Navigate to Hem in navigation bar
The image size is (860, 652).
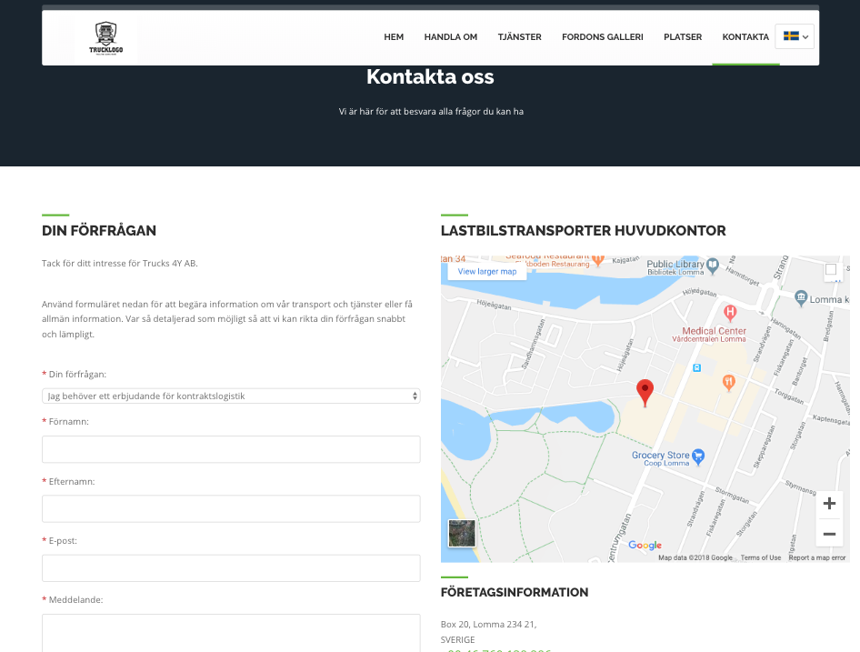click(x=394, y=37)
